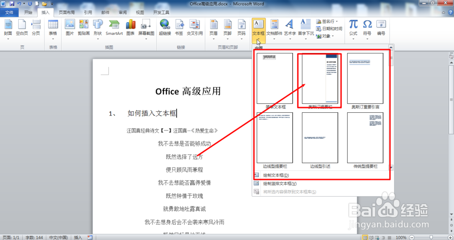Switch to Review (审阅) tab
454x240 pixels.
123,12
